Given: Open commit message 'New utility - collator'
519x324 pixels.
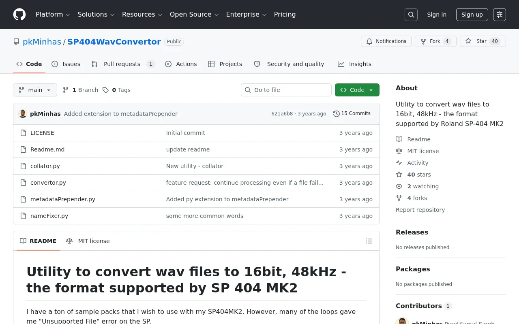Looking at the screenshot, I should coord(195,166).
